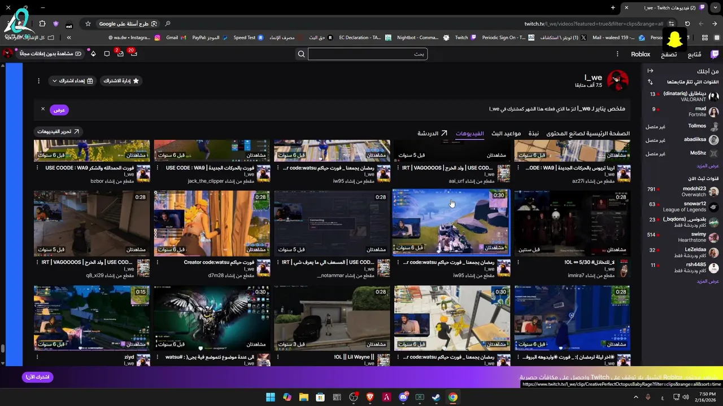Open the user avatar menu in Twitch header
Image resolution: width=723 pixels, height=406 pixels.
(8, 54)
